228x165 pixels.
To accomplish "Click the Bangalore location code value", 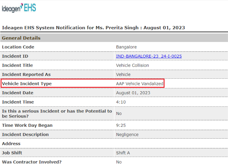I will click(x=126, y=47).
